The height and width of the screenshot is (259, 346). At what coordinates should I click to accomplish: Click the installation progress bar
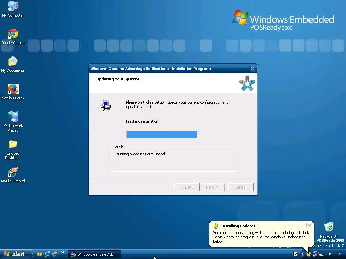[x=171, y=134]
